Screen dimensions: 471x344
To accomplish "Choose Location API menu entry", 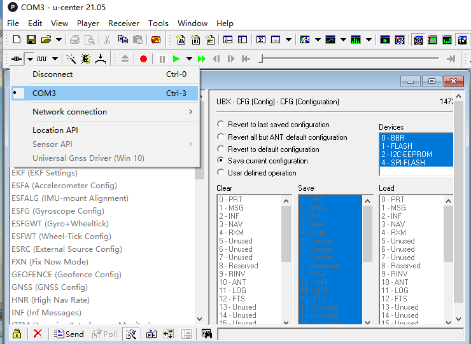I will pos(105,130).
